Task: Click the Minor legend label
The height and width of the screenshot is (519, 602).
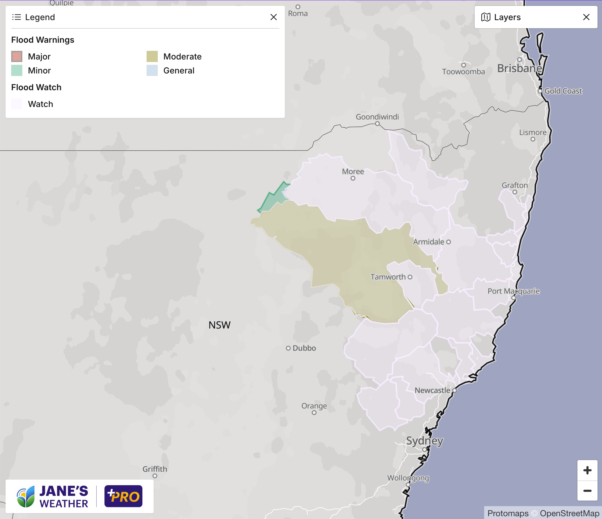Action: pos(40,70)
